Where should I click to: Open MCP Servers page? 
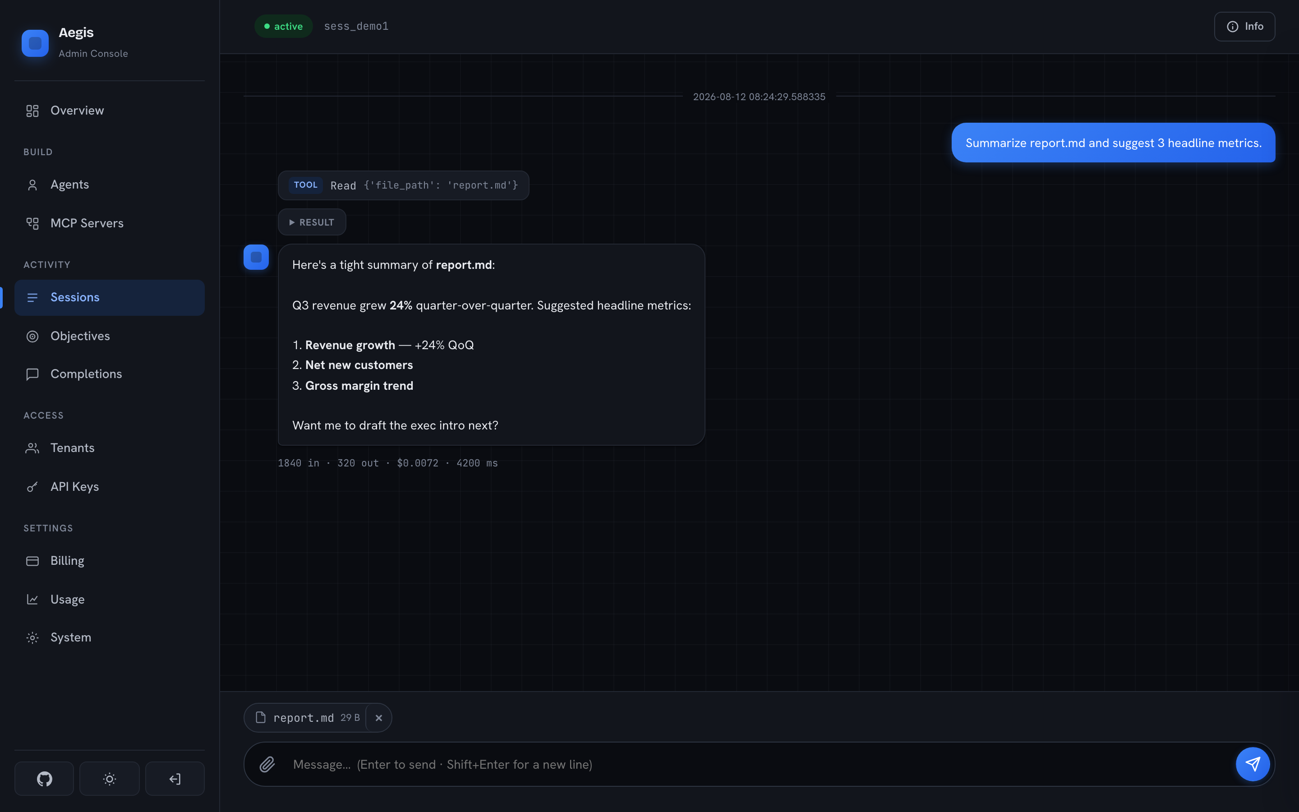[110, 223]
